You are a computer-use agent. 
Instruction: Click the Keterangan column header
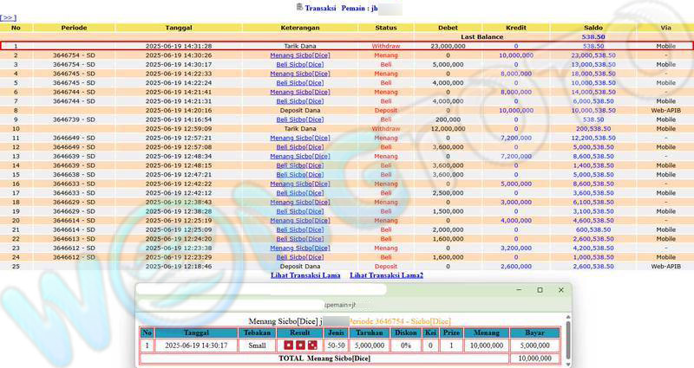[299, 28]
